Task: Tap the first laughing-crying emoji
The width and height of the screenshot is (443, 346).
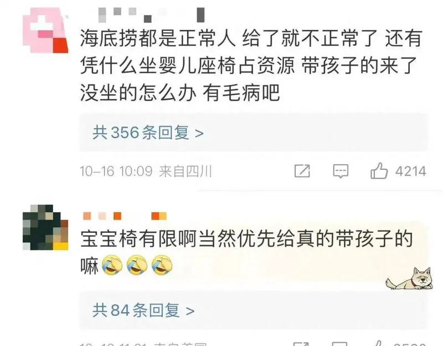Action: 112,265
